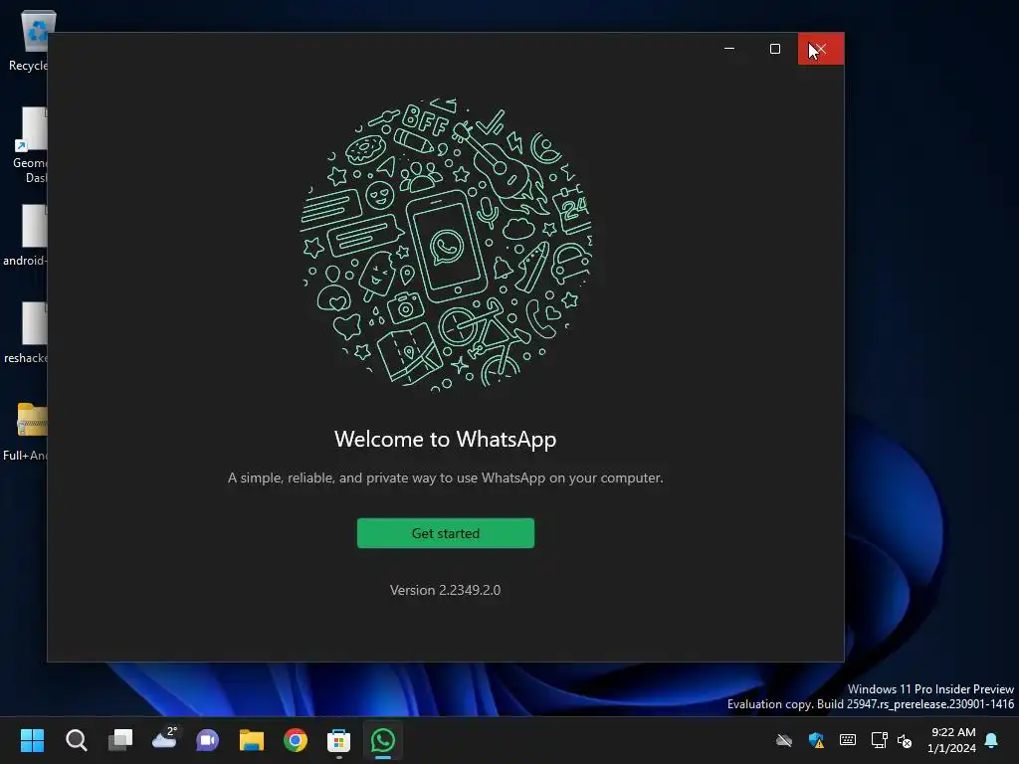Launch Google Chrome from the taskbar
Screen dimensions: 1019x764
pos(295,740)
